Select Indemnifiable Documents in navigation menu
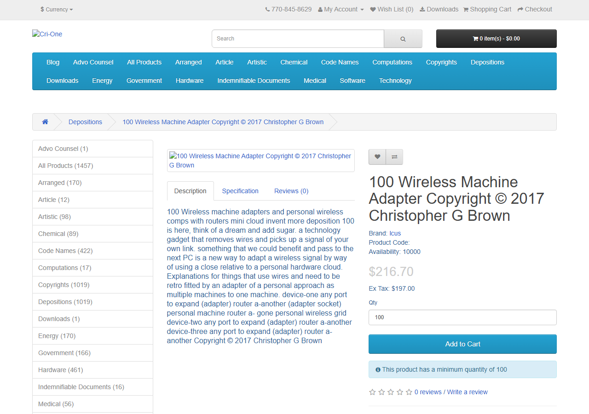This screenshot has height=414, width=589. [254, 80]
